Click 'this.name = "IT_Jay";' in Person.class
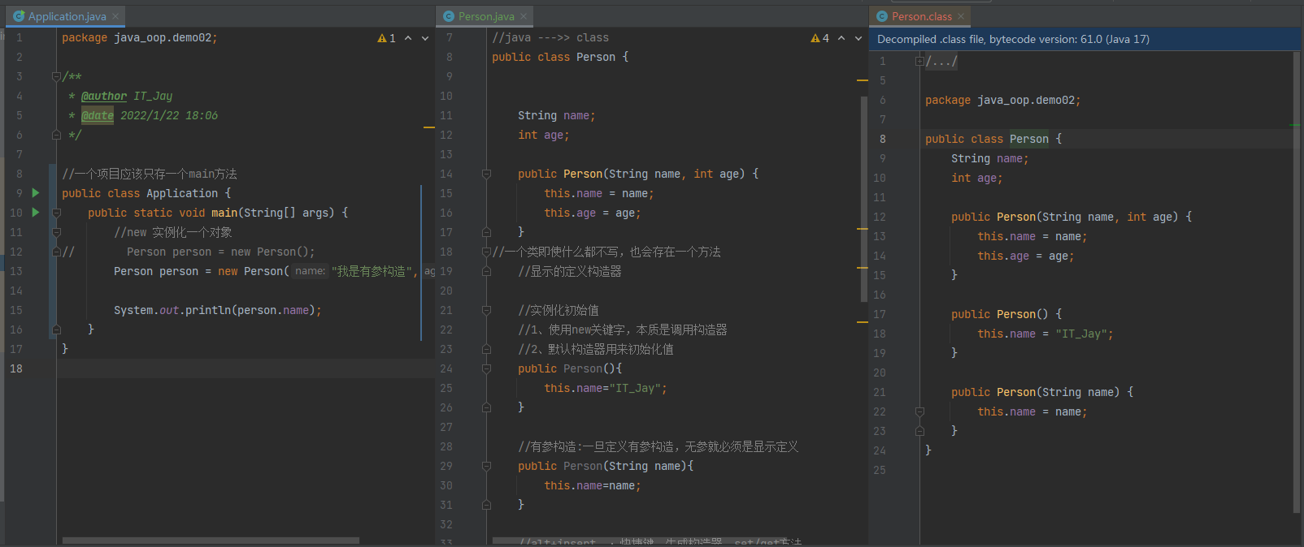The image size is (1304, 547). pos(1045,334)
